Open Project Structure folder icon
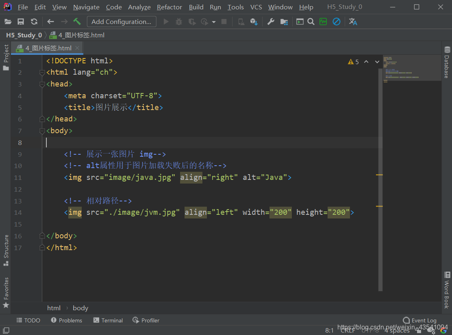 [284, 22]
